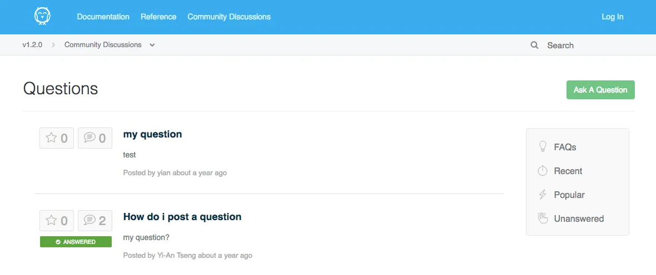Image resolution: width=656 pixels, height=275 pixels.
Task: Click the owl logo in the header
Action: [x=42, y=17]
